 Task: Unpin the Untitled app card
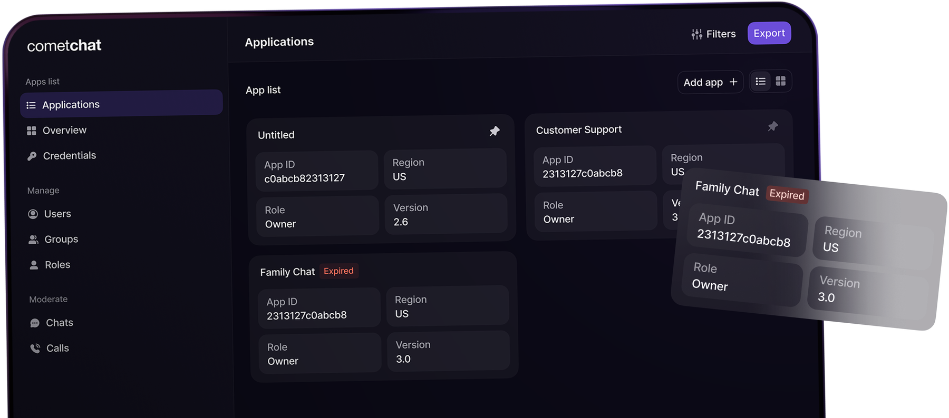pos(495,131)
